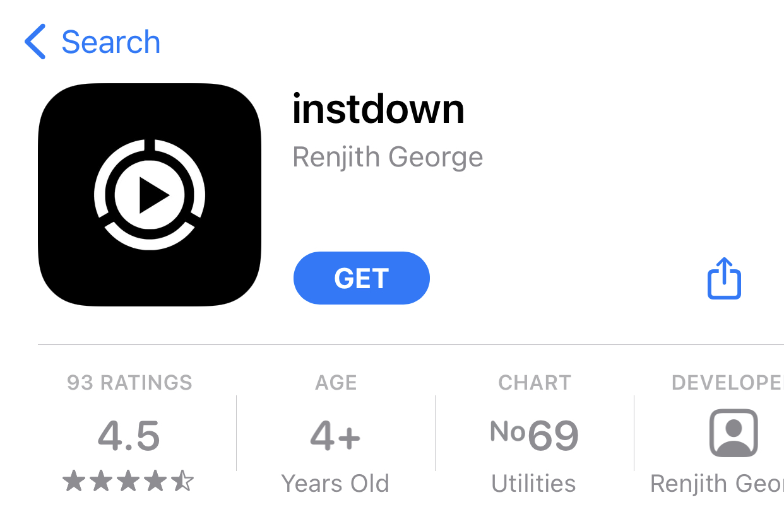Image resolution: width=784 pixels, height=529 pixels.
Task: Tap the developer profile icon
Action: click(x=734, y=433)
